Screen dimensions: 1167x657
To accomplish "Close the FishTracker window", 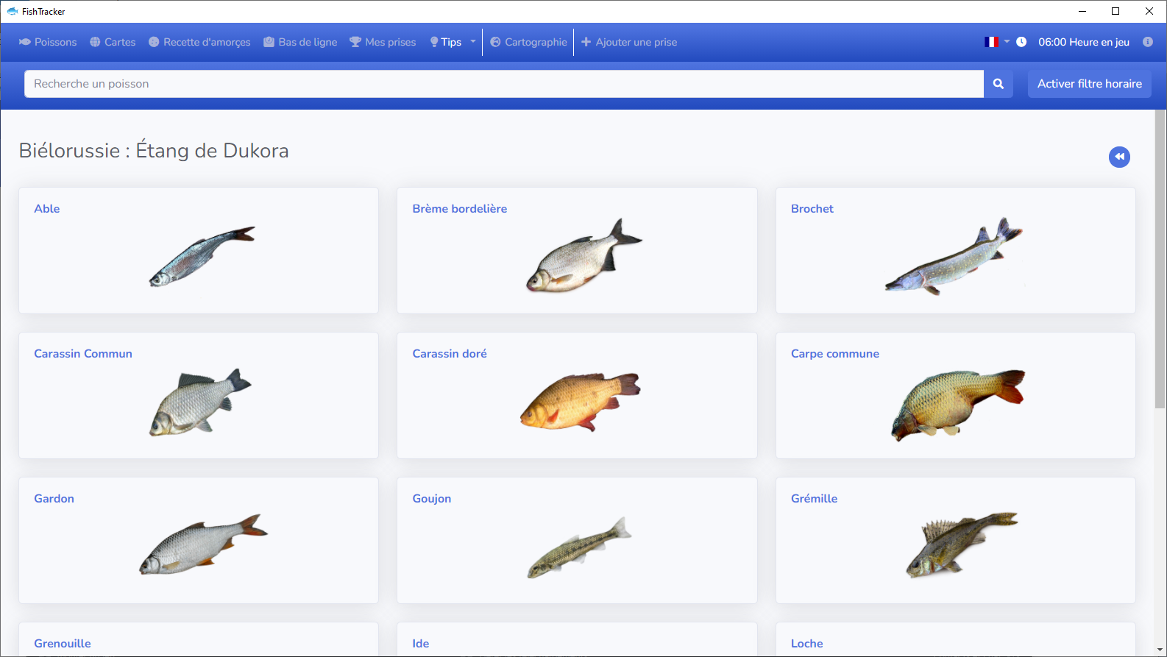I will 1149,11.
